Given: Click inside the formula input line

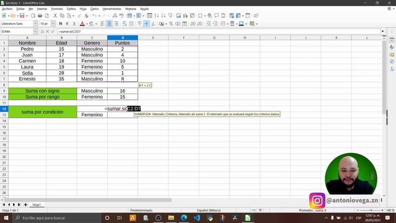Looking at the screenshot, I should (218, 32).
